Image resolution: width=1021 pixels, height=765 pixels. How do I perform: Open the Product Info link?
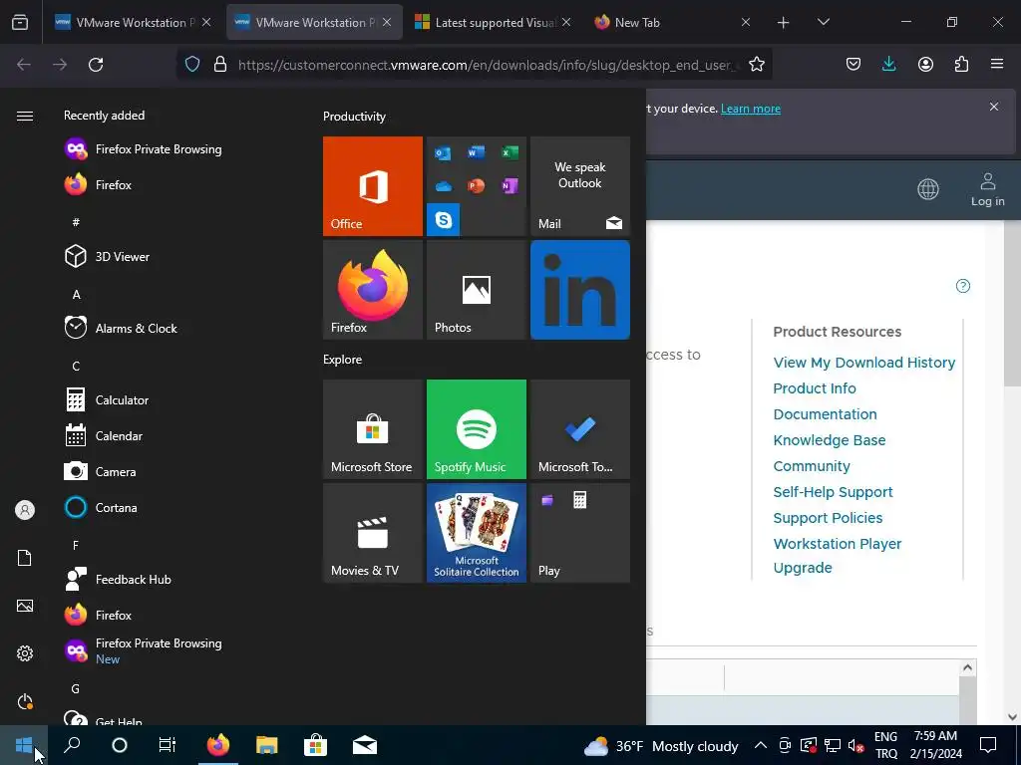coord(815,388)
